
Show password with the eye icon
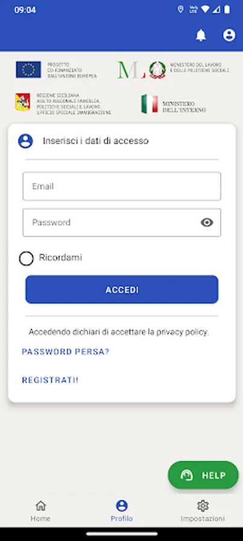207,222
